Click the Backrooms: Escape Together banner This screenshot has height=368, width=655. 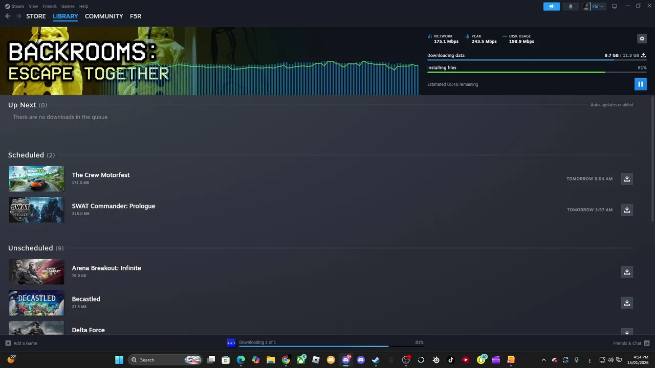(209, 61)
